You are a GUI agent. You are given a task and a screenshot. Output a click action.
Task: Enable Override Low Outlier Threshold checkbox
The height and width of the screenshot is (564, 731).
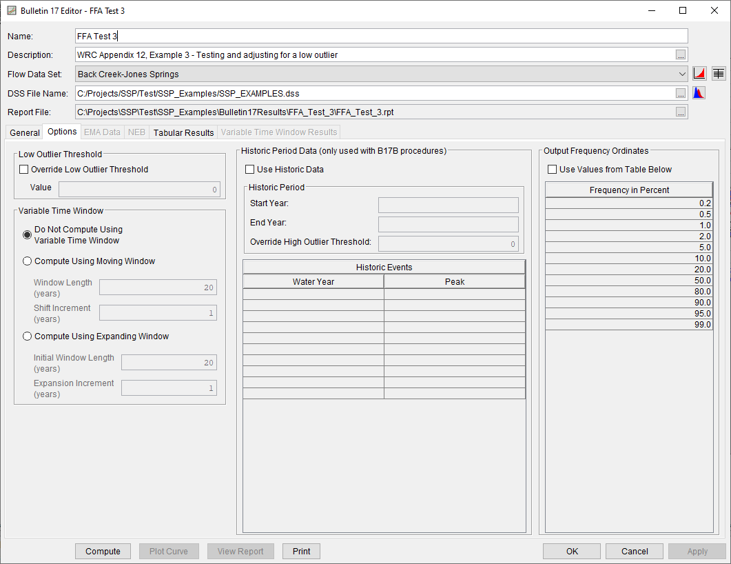[x=24, y=170]
